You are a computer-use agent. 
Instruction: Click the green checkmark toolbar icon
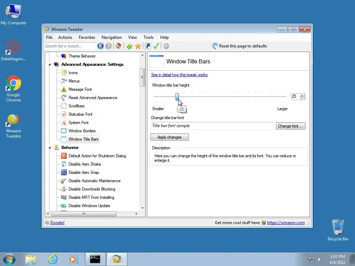156,46
